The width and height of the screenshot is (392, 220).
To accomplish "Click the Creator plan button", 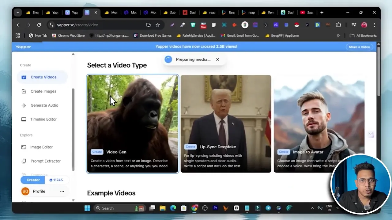I will (x=33, y=180).
